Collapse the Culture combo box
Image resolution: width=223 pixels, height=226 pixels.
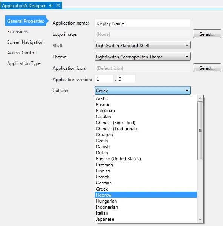pos(187,91)
